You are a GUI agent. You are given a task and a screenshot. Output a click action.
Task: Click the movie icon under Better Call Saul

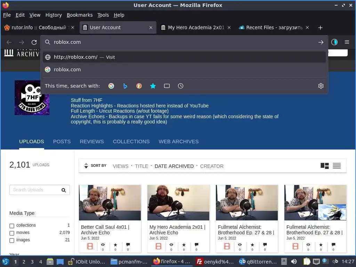click(90, 246)
